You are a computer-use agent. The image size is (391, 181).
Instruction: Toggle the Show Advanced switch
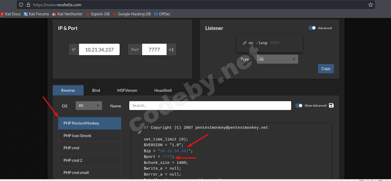coord(299,105)
